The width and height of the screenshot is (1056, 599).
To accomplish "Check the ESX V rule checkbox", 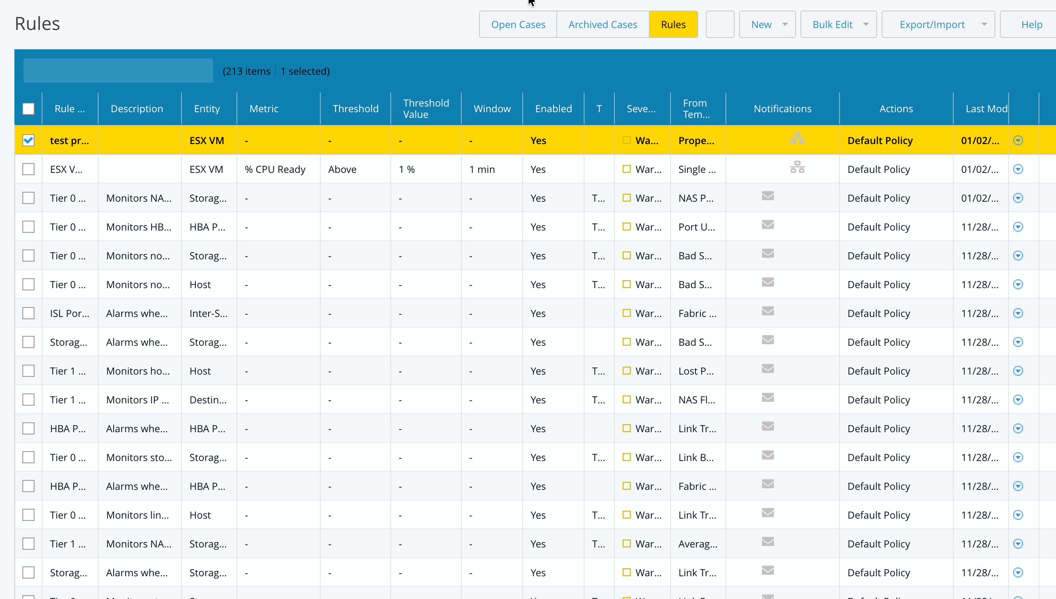I will pos(28,169).
